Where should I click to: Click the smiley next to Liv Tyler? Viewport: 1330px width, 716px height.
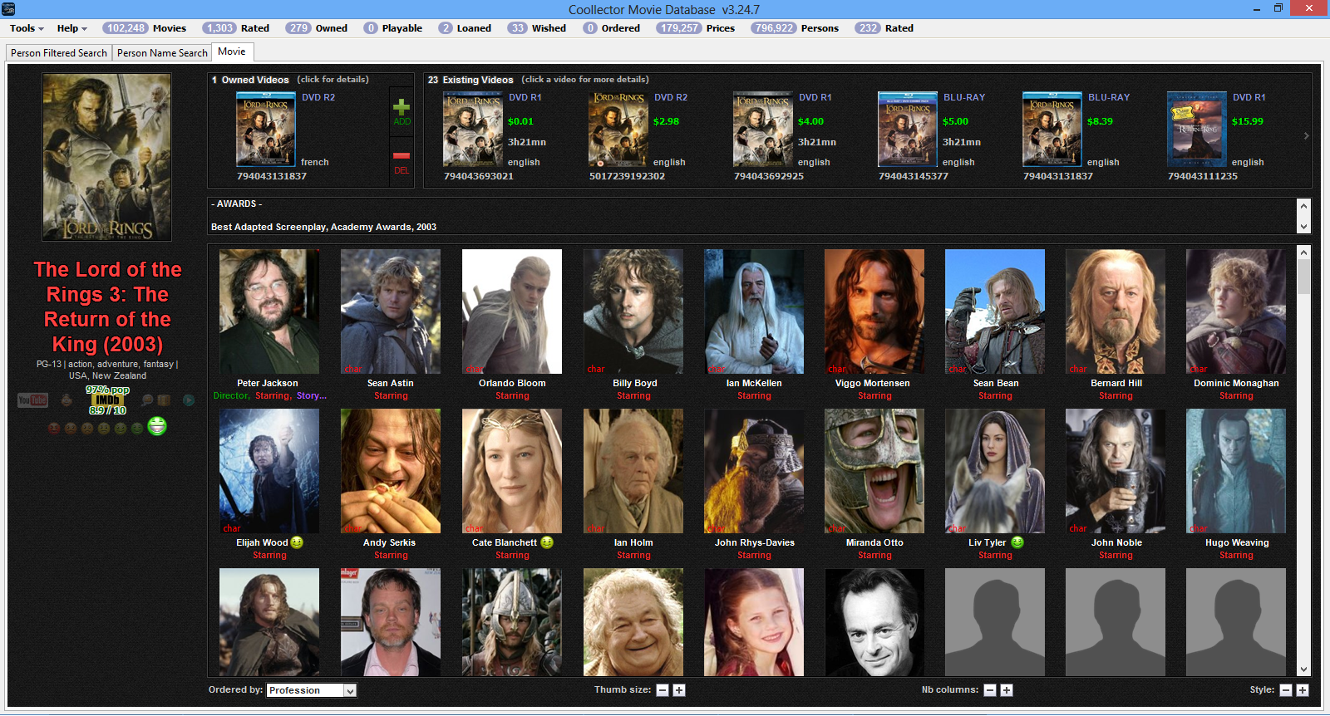pyautogui.click(x=1017, y=542)
